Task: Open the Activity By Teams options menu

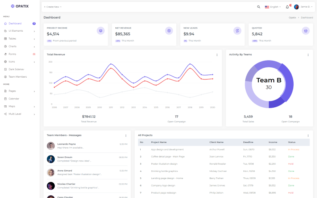Action: [308, 55]
